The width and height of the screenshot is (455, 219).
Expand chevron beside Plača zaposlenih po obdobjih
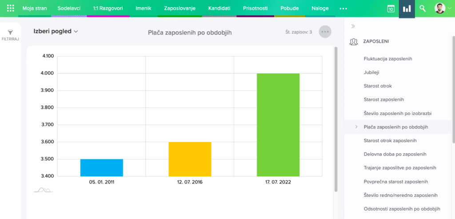[356, 127]
